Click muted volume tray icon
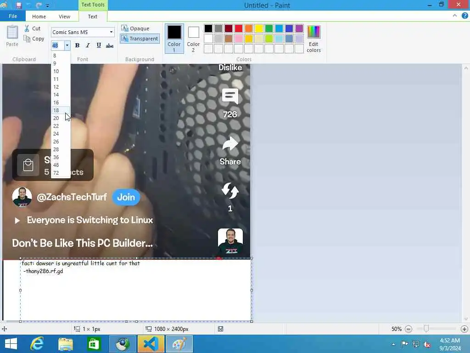Viewport: 470px width, 353px height. [x=427, y=344]
